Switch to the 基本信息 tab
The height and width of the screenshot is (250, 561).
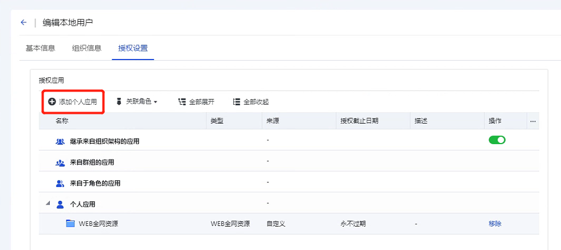(40, 48)
